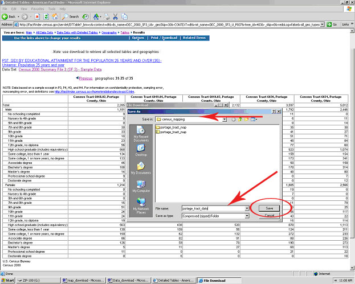Open the text Size toolbar icon

point(96,17)
